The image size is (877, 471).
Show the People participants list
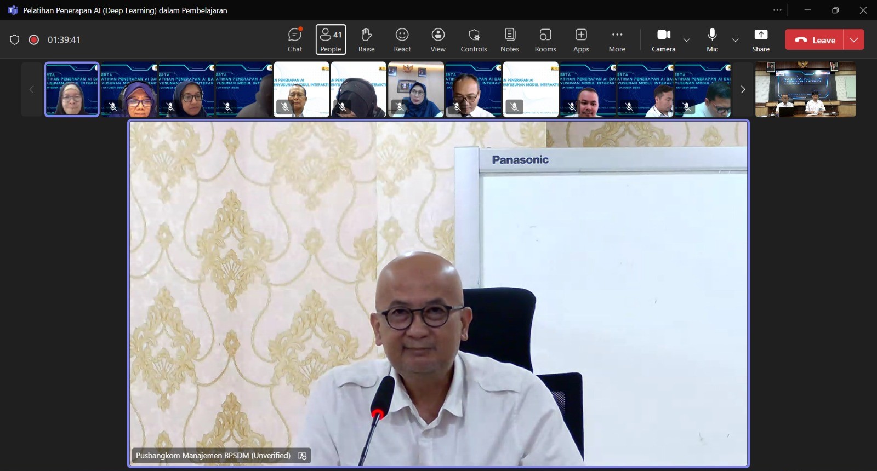tap(331, 40)
